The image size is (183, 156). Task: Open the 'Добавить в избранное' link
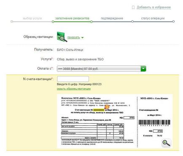(154, 7)
